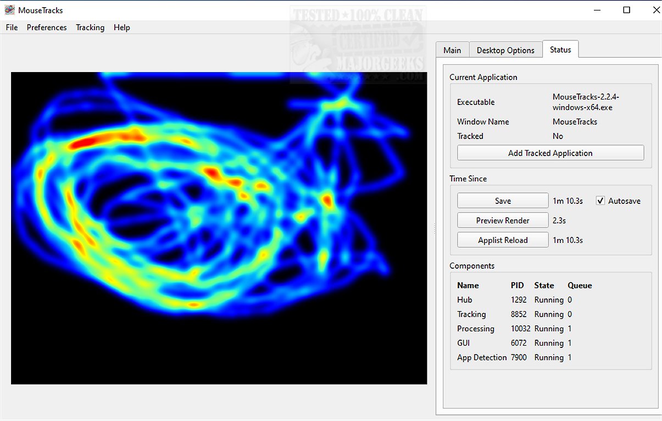The image size is (662, 421).
Task: Click the heatmap preview render image
Action: [219, 228]
